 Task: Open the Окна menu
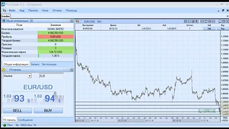(45, 10)
